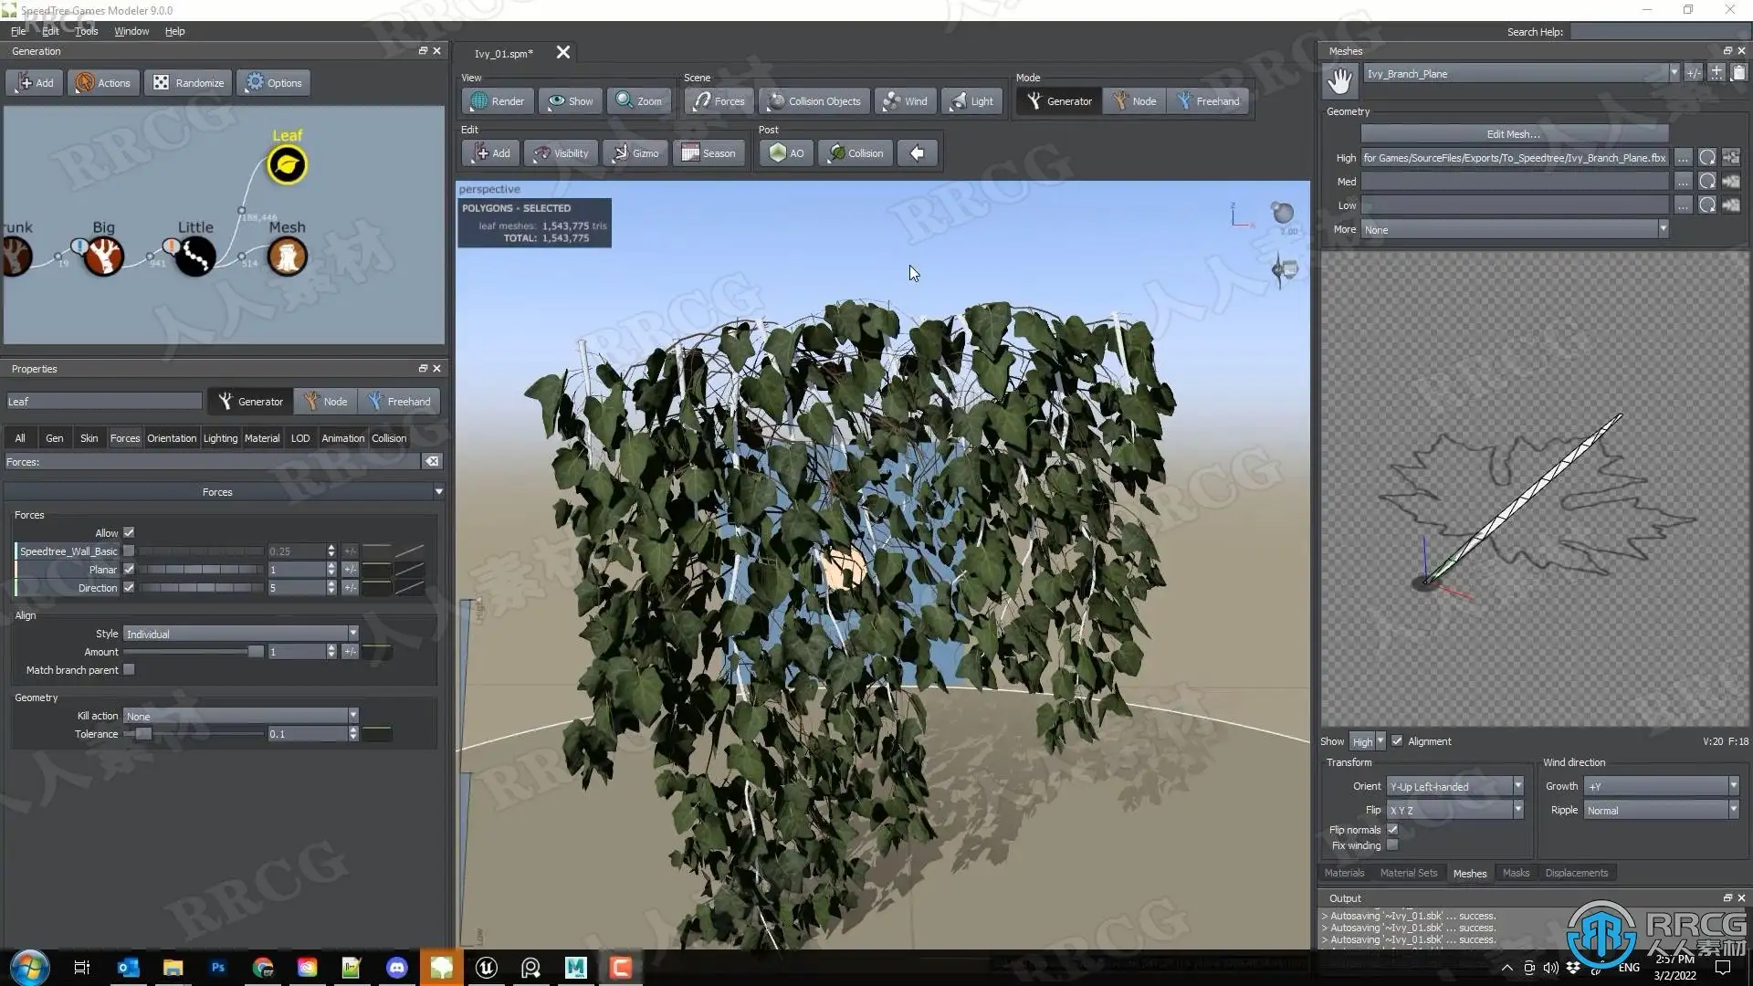Switch to the Masks tab
1753x986 pixels.
tap(1516, 873)
